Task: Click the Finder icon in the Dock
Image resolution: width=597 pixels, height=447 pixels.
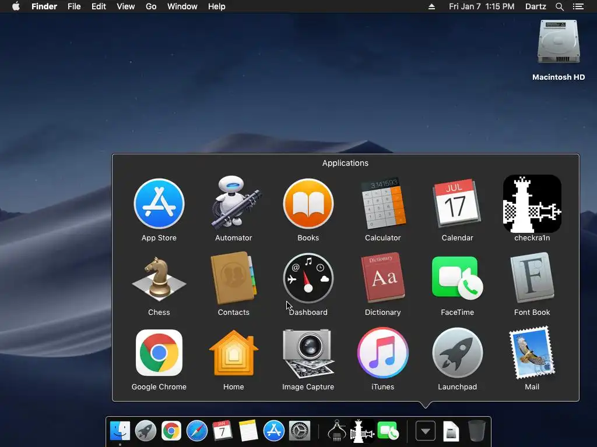Action: (120, 431)
